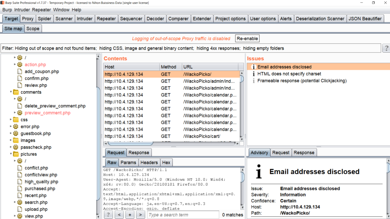Click the file icon beside add_coupon.php
390x219 pixels.
click(20, 71)
